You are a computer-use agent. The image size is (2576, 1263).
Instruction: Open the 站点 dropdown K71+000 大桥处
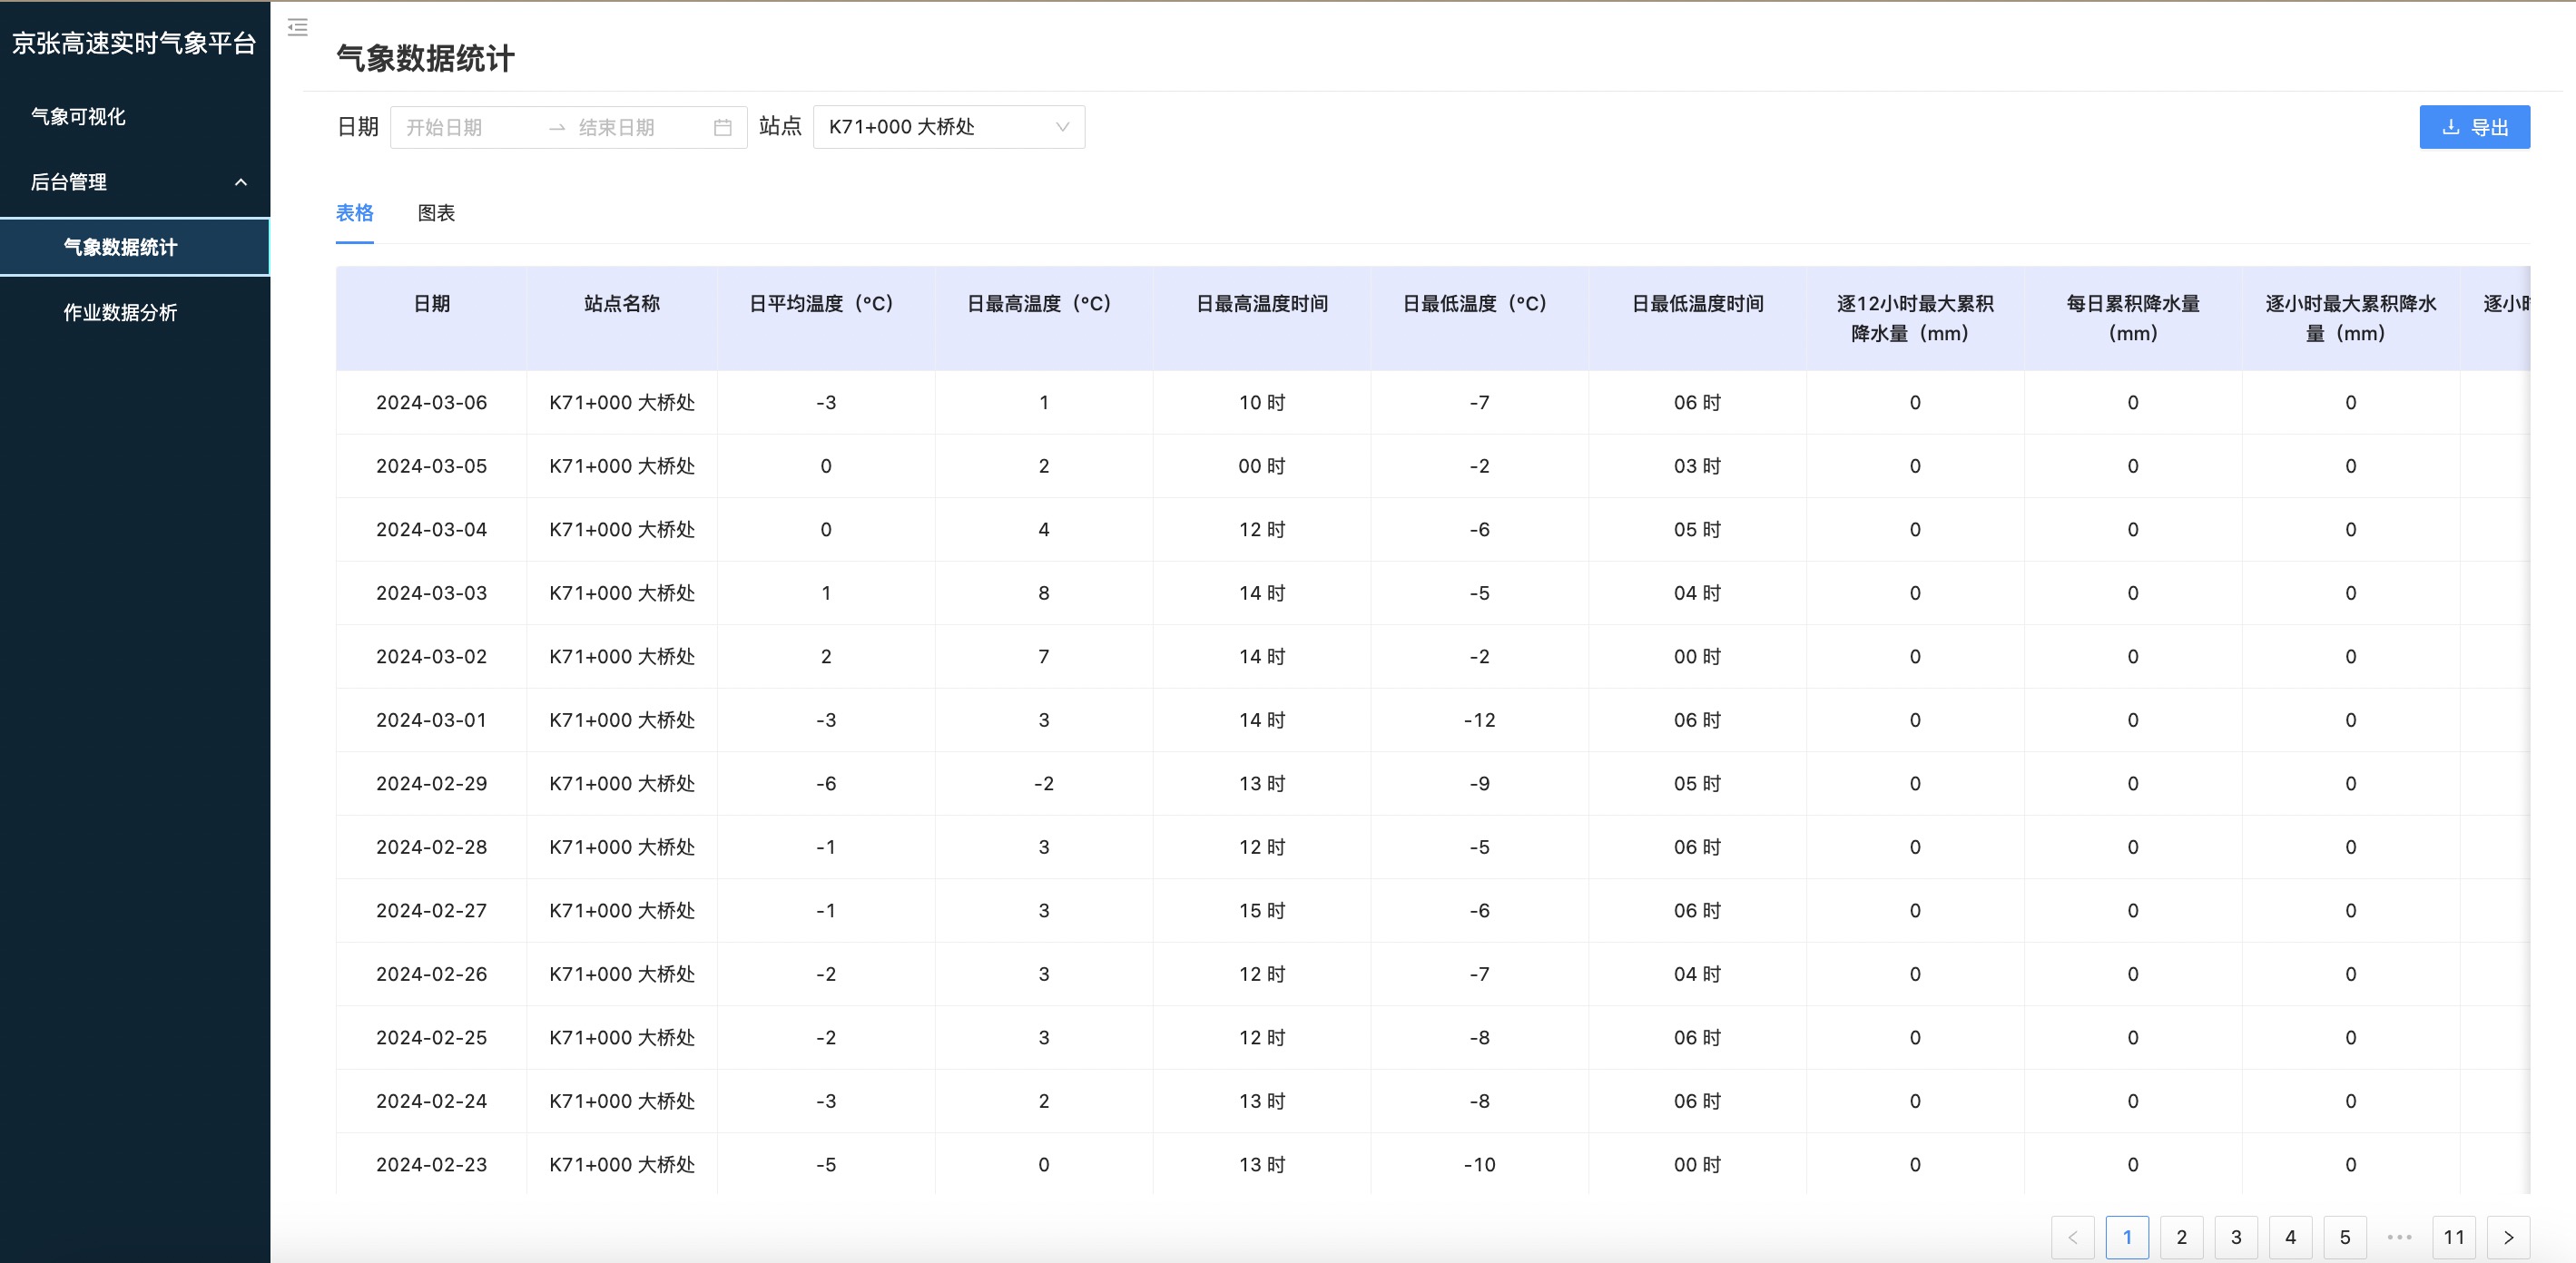point(949,127)
